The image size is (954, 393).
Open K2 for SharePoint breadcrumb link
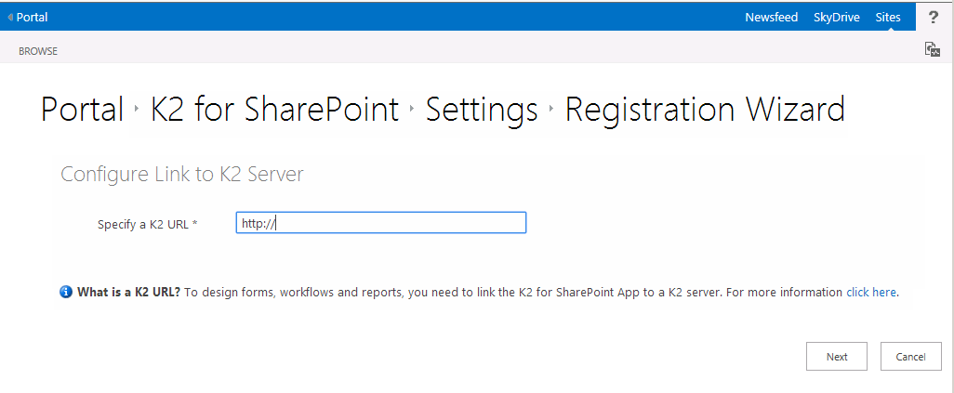click(274, 110)
